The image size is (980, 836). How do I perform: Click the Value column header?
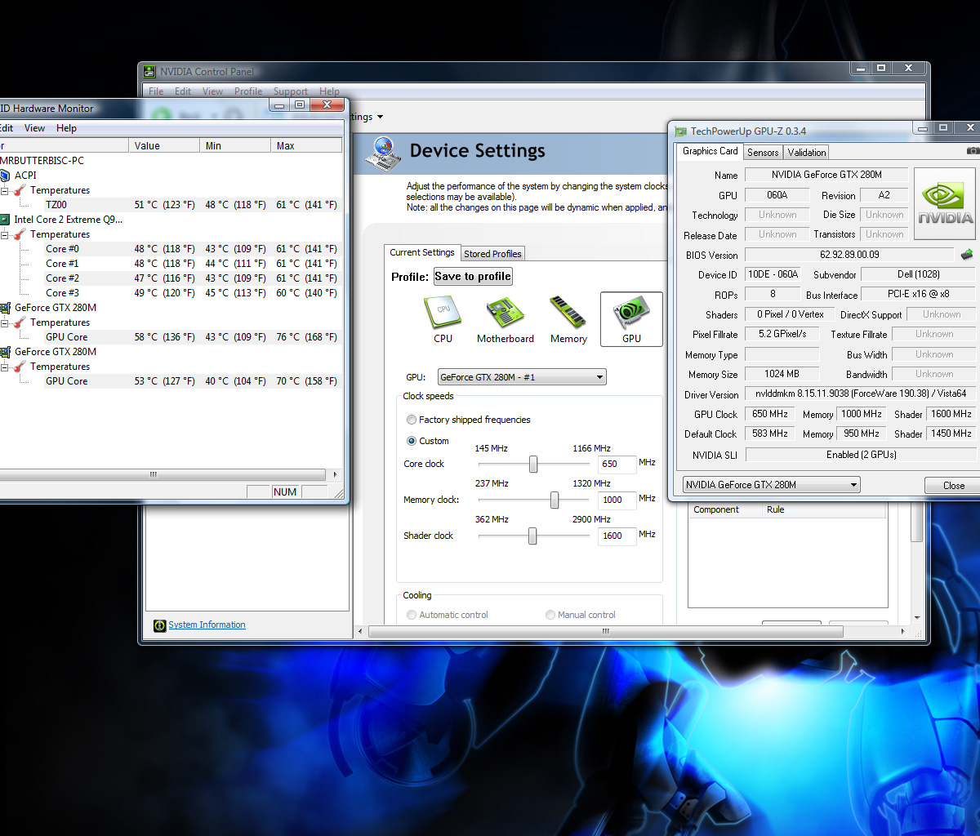point(164,145)
